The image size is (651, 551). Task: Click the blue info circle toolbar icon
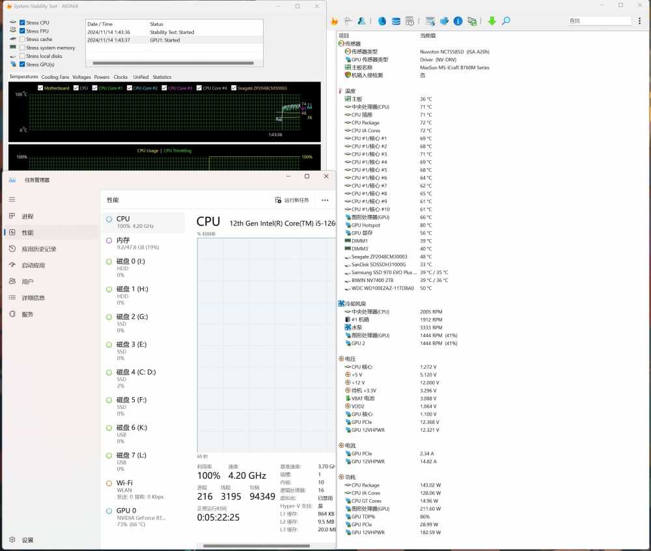click(458, 21)
